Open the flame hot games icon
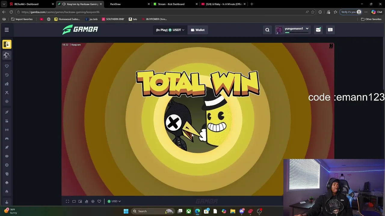This screenshot has height=216, width=385. [x=7, y=191]
